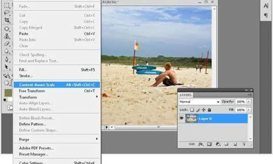Close the Layers panel
Image resolution: width=273 pixels, height=164 pixels.
click(251, 90)
